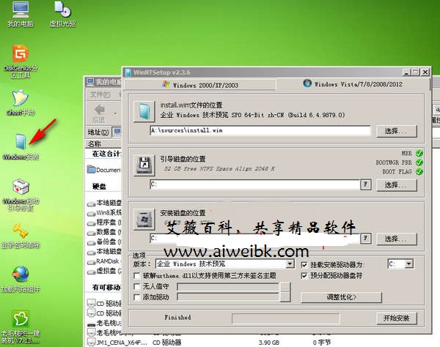This screenshot has height=347, width=440.
Task: Open the mount drive letter C: dropdown
Action: (x=409, y=264)
